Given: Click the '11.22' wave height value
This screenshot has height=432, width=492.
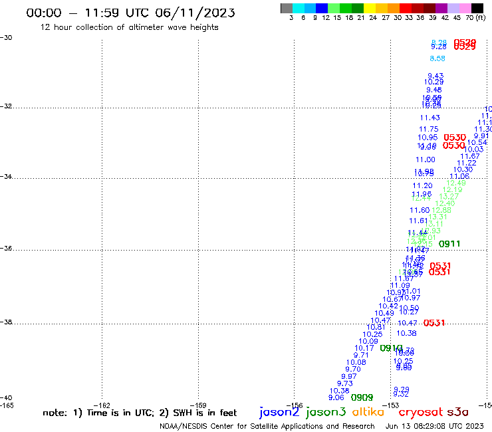Looking at the screenshot, I should 467,163.
